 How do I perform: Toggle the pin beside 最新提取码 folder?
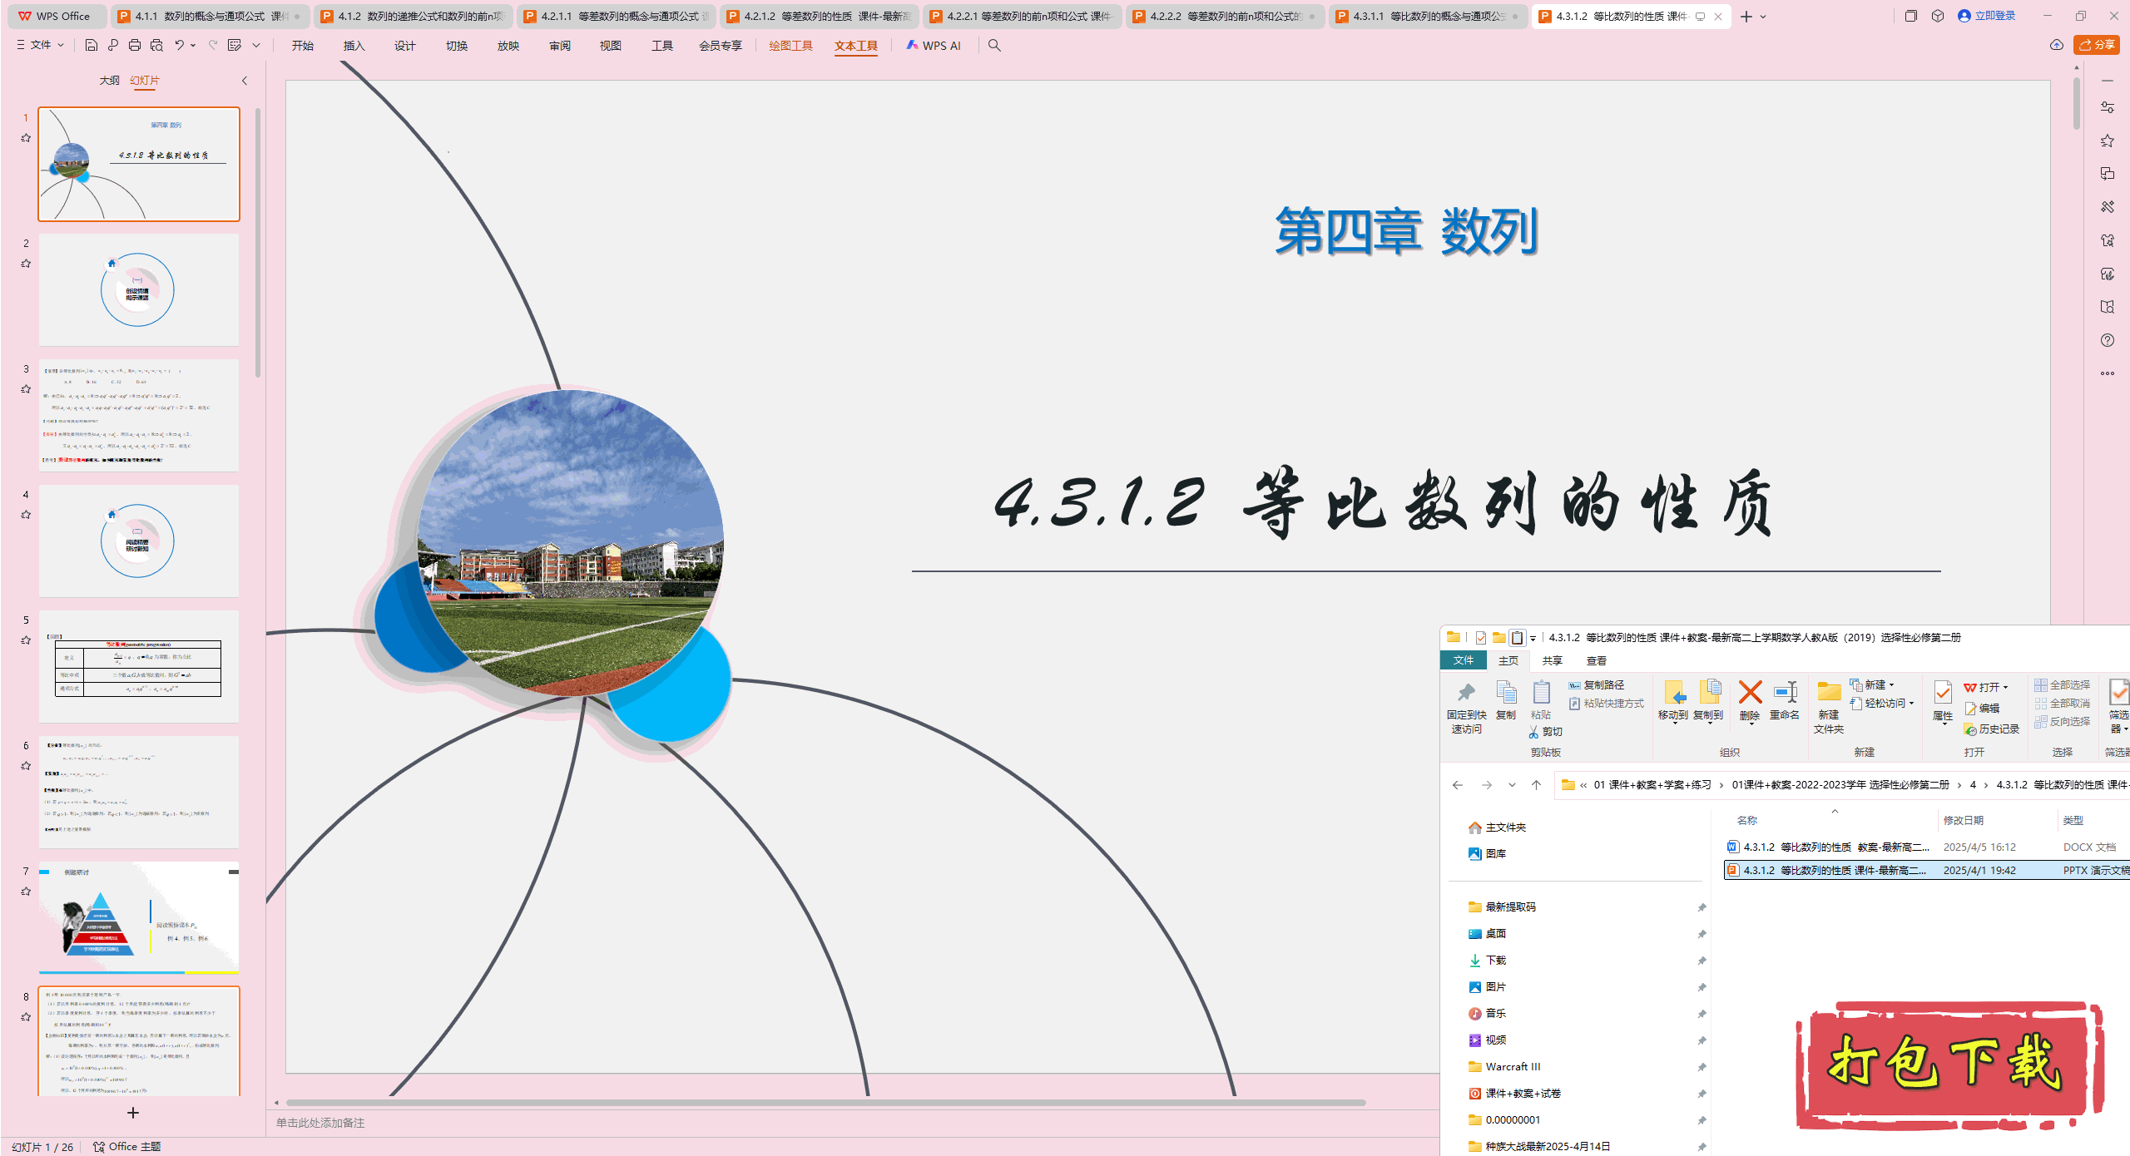coord(1702,907)
